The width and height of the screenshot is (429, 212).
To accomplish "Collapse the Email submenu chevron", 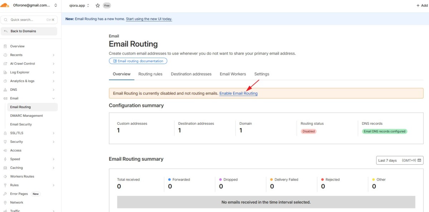I will tap(53, 98).
